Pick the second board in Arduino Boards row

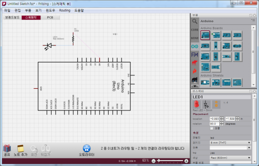tap(216, 35)
